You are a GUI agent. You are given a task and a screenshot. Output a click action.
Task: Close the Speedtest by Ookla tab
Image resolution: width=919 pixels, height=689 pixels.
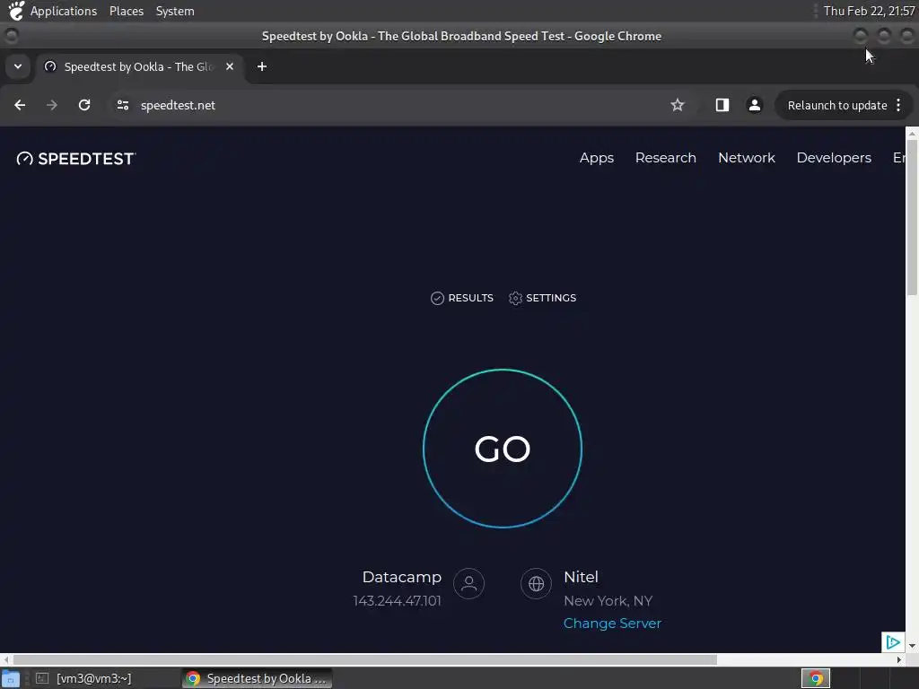(230, 66)
